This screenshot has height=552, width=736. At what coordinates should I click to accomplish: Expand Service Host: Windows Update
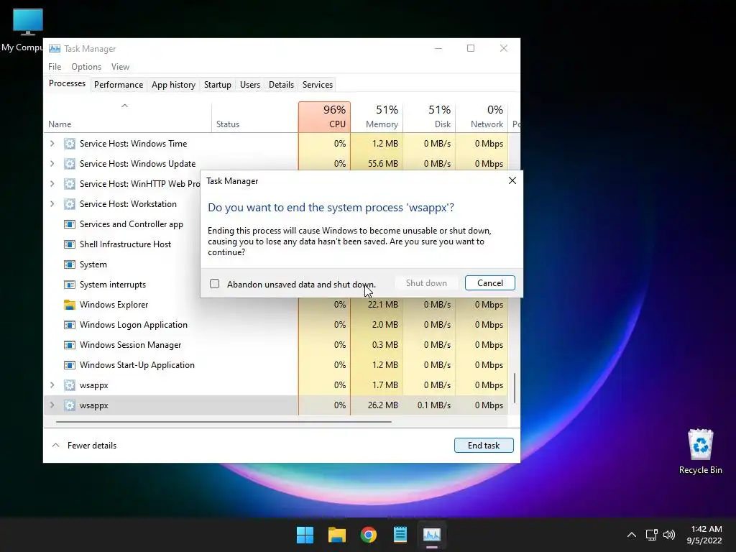pyautogui.click(x=52, y=164)
